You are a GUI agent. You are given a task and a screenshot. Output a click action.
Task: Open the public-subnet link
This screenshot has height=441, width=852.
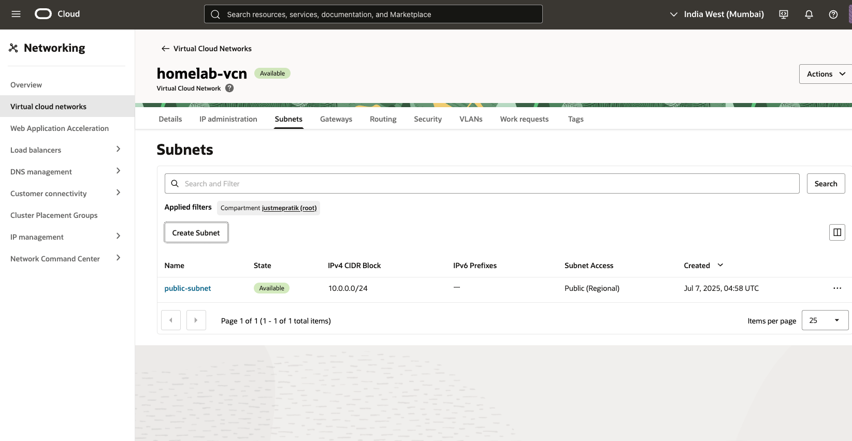(187, 288)
